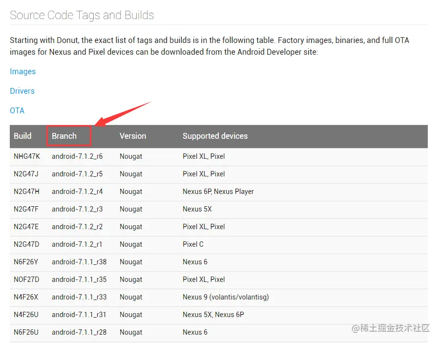Image resolution: width=440 pixels, height=343 pixels.
Task: Click Nougat version in N6F26U row
Action: (x=131, y=333)
